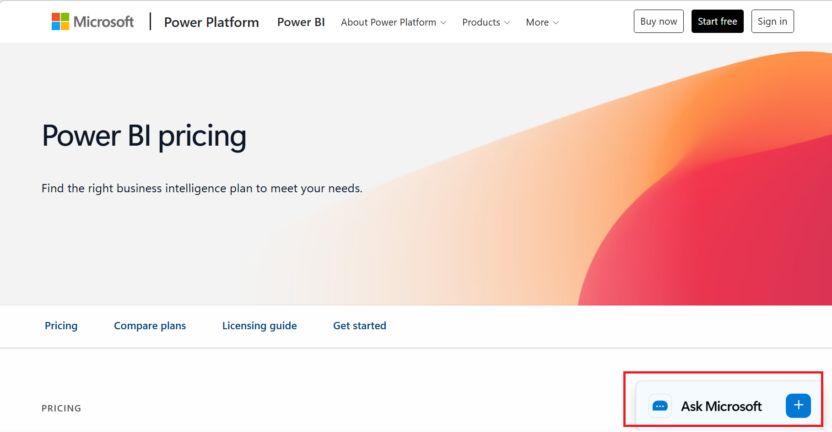Click the Sign in button
This screenshot has width=832, height=432.
[x=773, y=21]
